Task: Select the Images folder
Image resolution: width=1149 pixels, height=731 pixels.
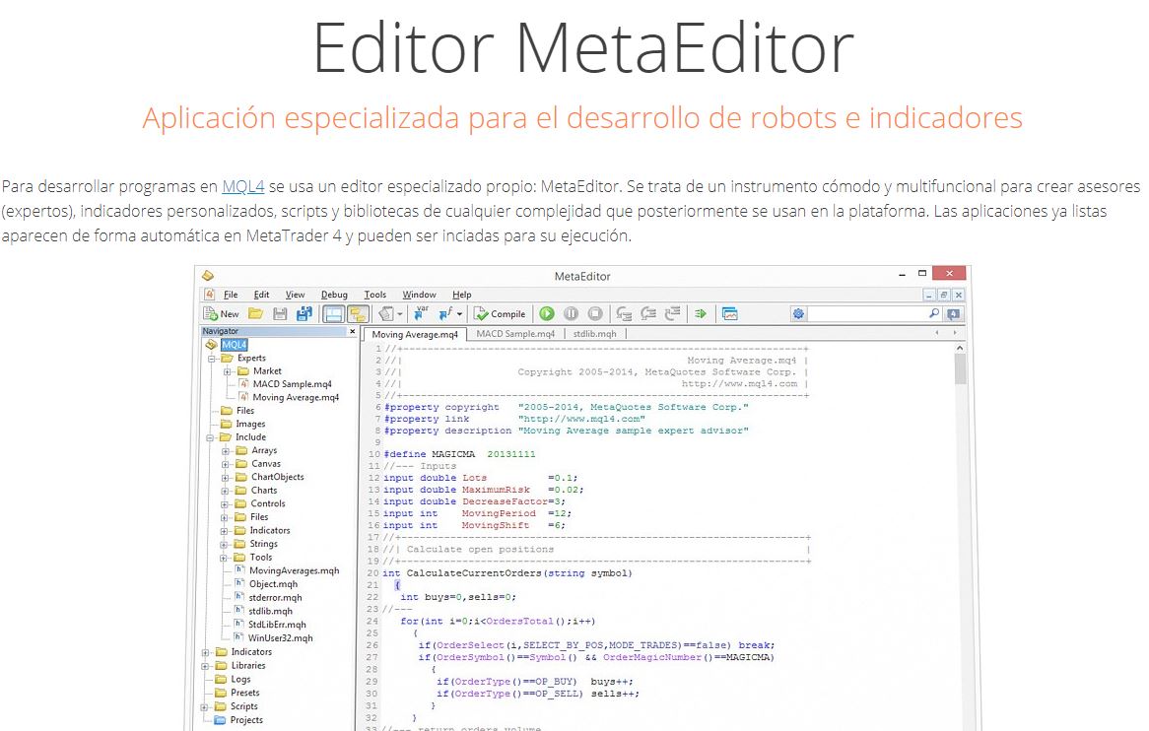Action: [250, 424]
